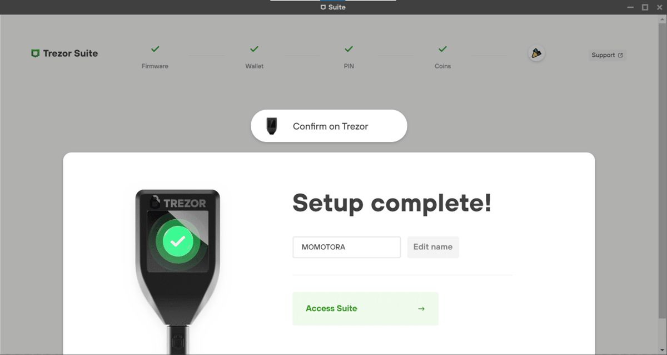The height and width of the screenshot is (355, 667).
Task: Click the Wallet step green checkmark
Action: 254,49
